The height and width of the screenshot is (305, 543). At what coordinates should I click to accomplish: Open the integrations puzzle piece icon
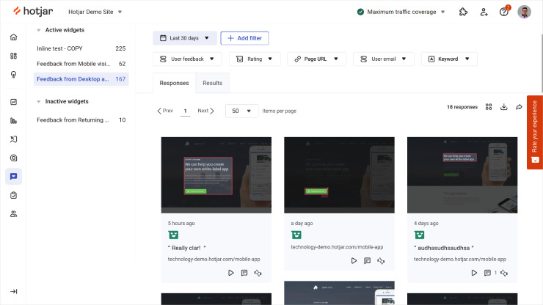pyautogui.click(x=463, y=12)
